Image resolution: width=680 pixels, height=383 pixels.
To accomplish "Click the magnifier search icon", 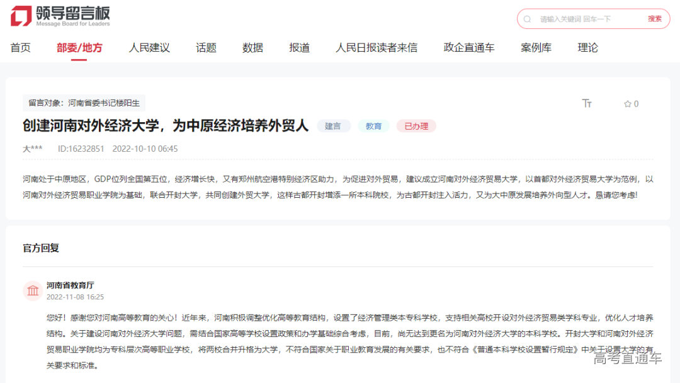I will point(526,19).
